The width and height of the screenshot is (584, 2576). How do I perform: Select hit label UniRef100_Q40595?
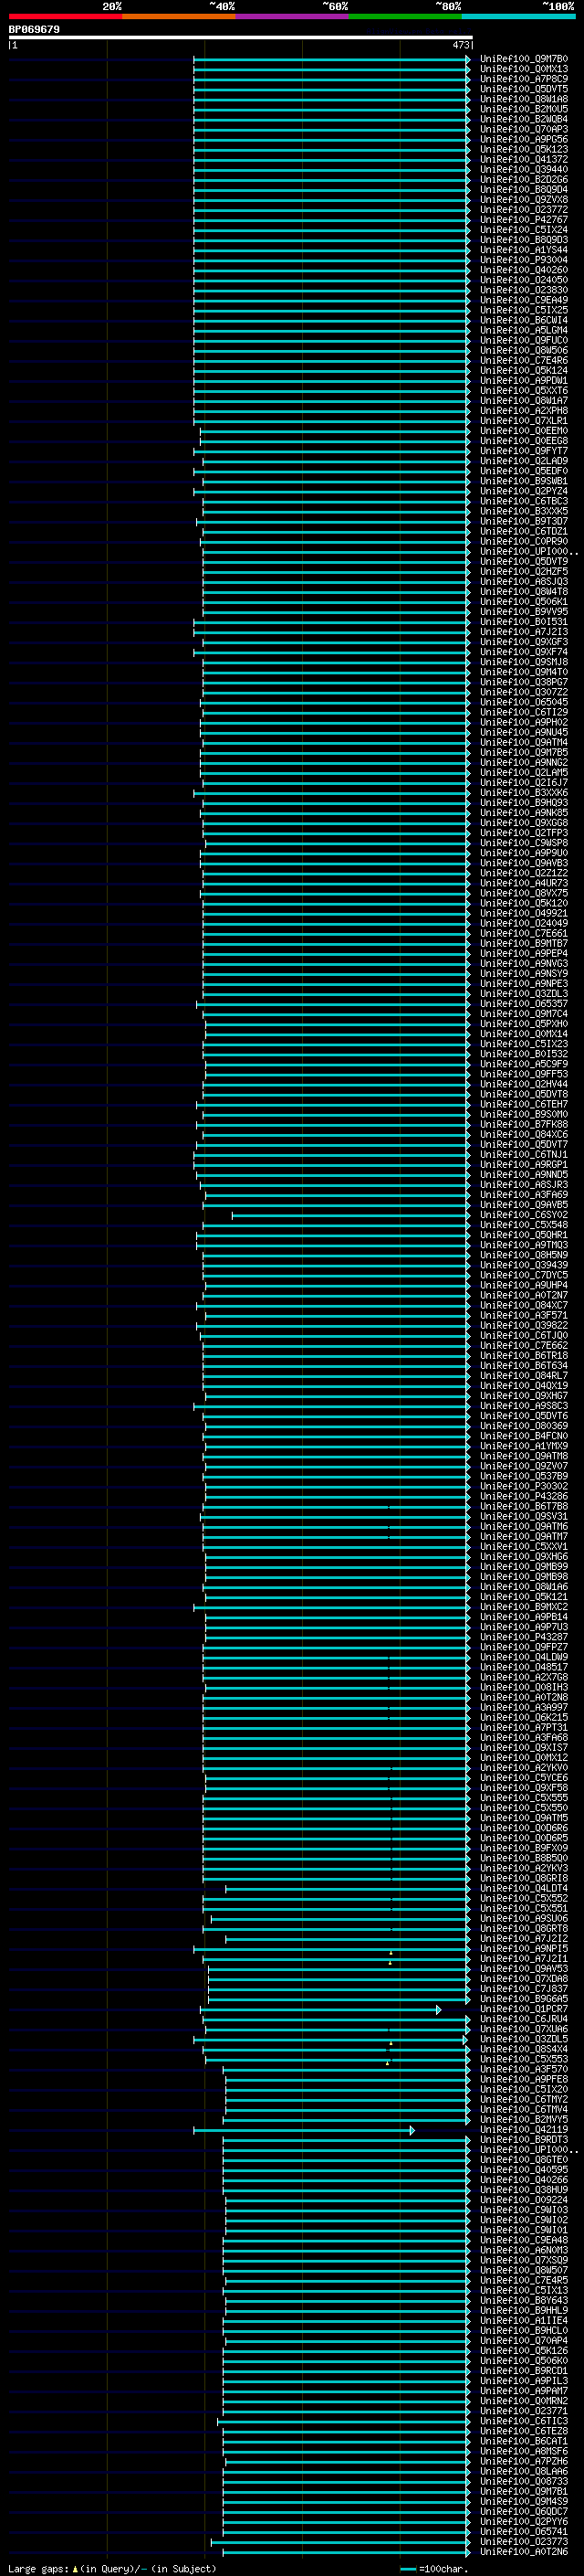point(524,2169)
